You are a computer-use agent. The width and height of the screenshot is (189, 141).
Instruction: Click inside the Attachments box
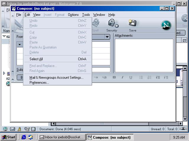coord(144,56)
